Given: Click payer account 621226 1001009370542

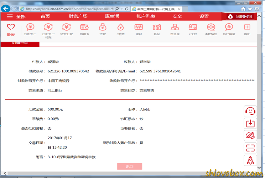Looking at the screenshot, I should (x=68, y=71).
